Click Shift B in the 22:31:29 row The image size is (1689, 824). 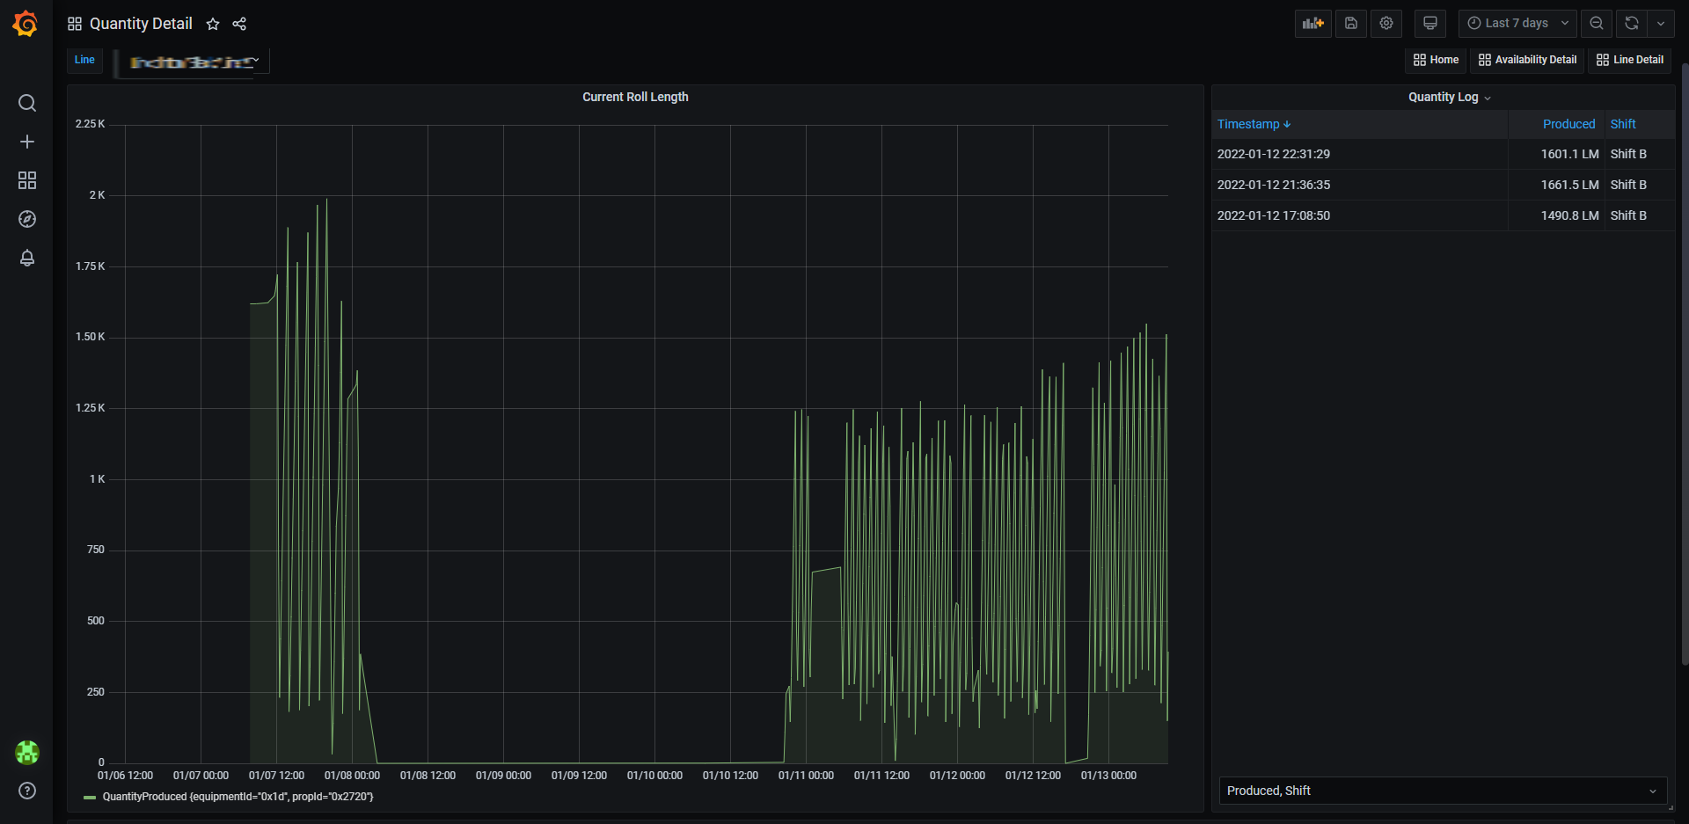1628,154
